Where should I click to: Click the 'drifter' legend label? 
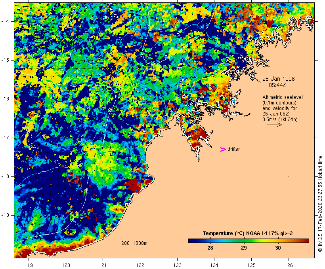(x=233, y=149)
